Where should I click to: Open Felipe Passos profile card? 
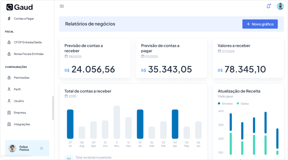[25, 148]
